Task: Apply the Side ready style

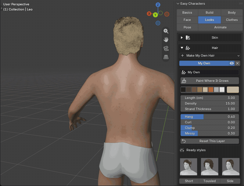Action: 230,181
